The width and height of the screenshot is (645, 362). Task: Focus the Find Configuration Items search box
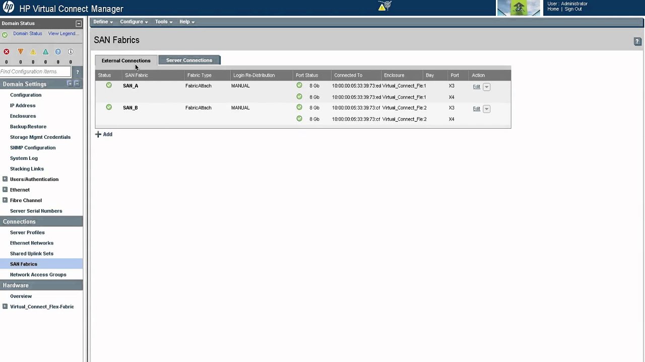[36, 72]
